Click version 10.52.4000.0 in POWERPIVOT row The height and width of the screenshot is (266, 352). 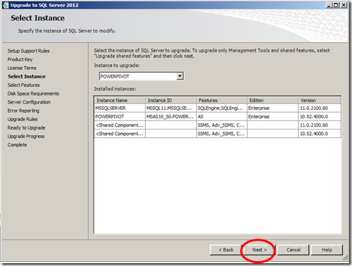[x=320, y=116]
